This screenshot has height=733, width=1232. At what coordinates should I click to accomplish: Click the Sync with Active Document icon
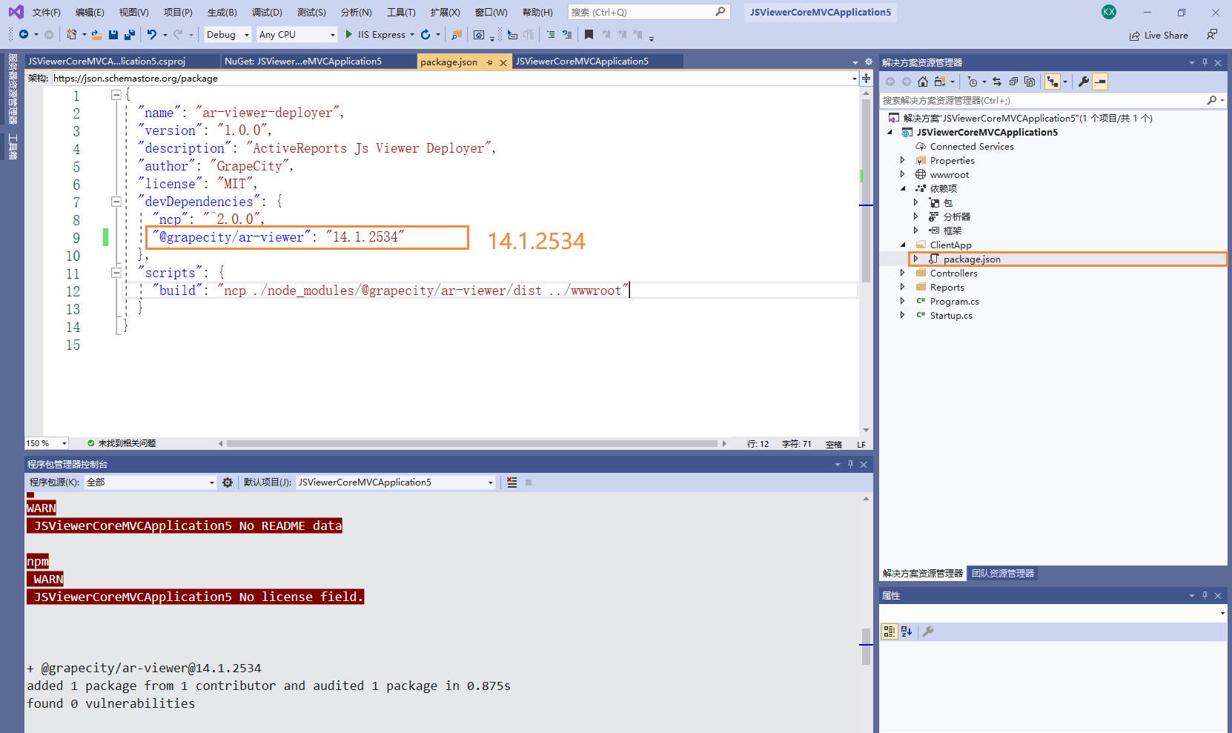coord(997,82)
